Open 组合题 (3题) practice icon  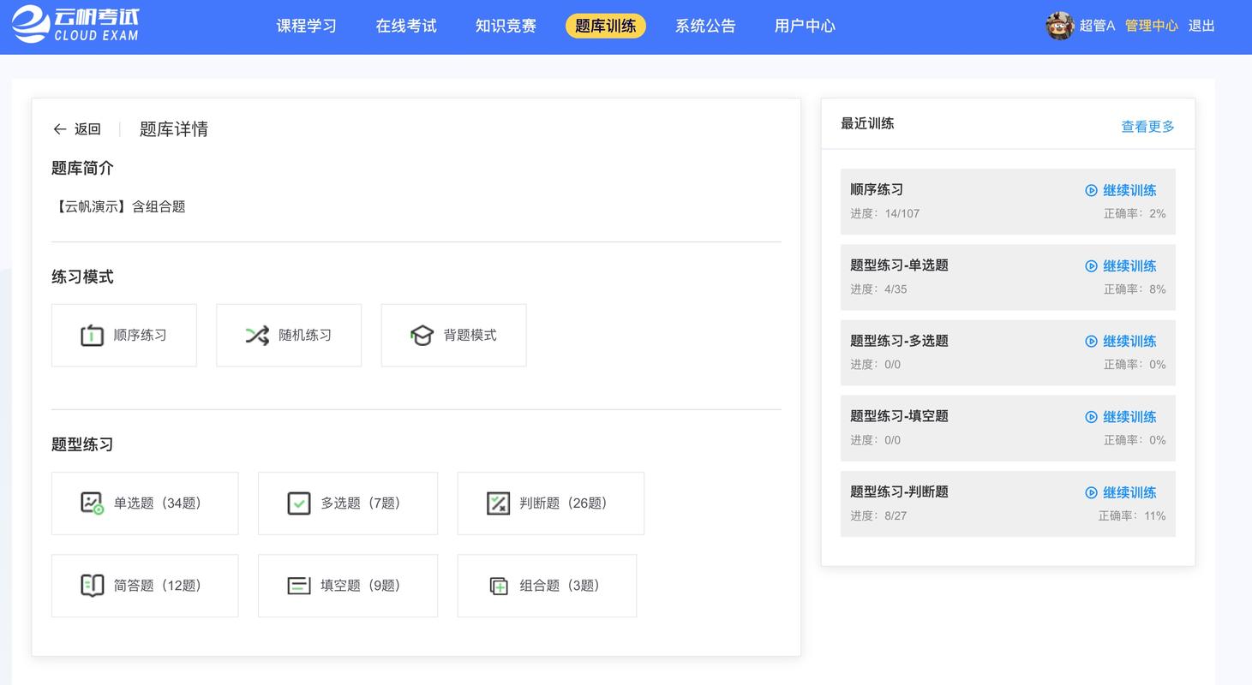(x=499, y=586)
